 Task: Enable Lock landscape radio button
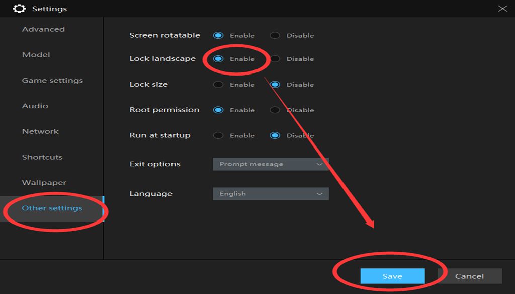[218, 59]
